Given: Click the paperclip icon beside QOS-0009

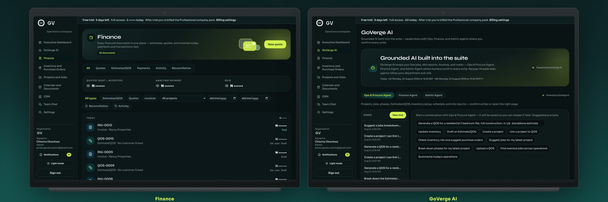Looking at the screenshot, I should point(90,167).
